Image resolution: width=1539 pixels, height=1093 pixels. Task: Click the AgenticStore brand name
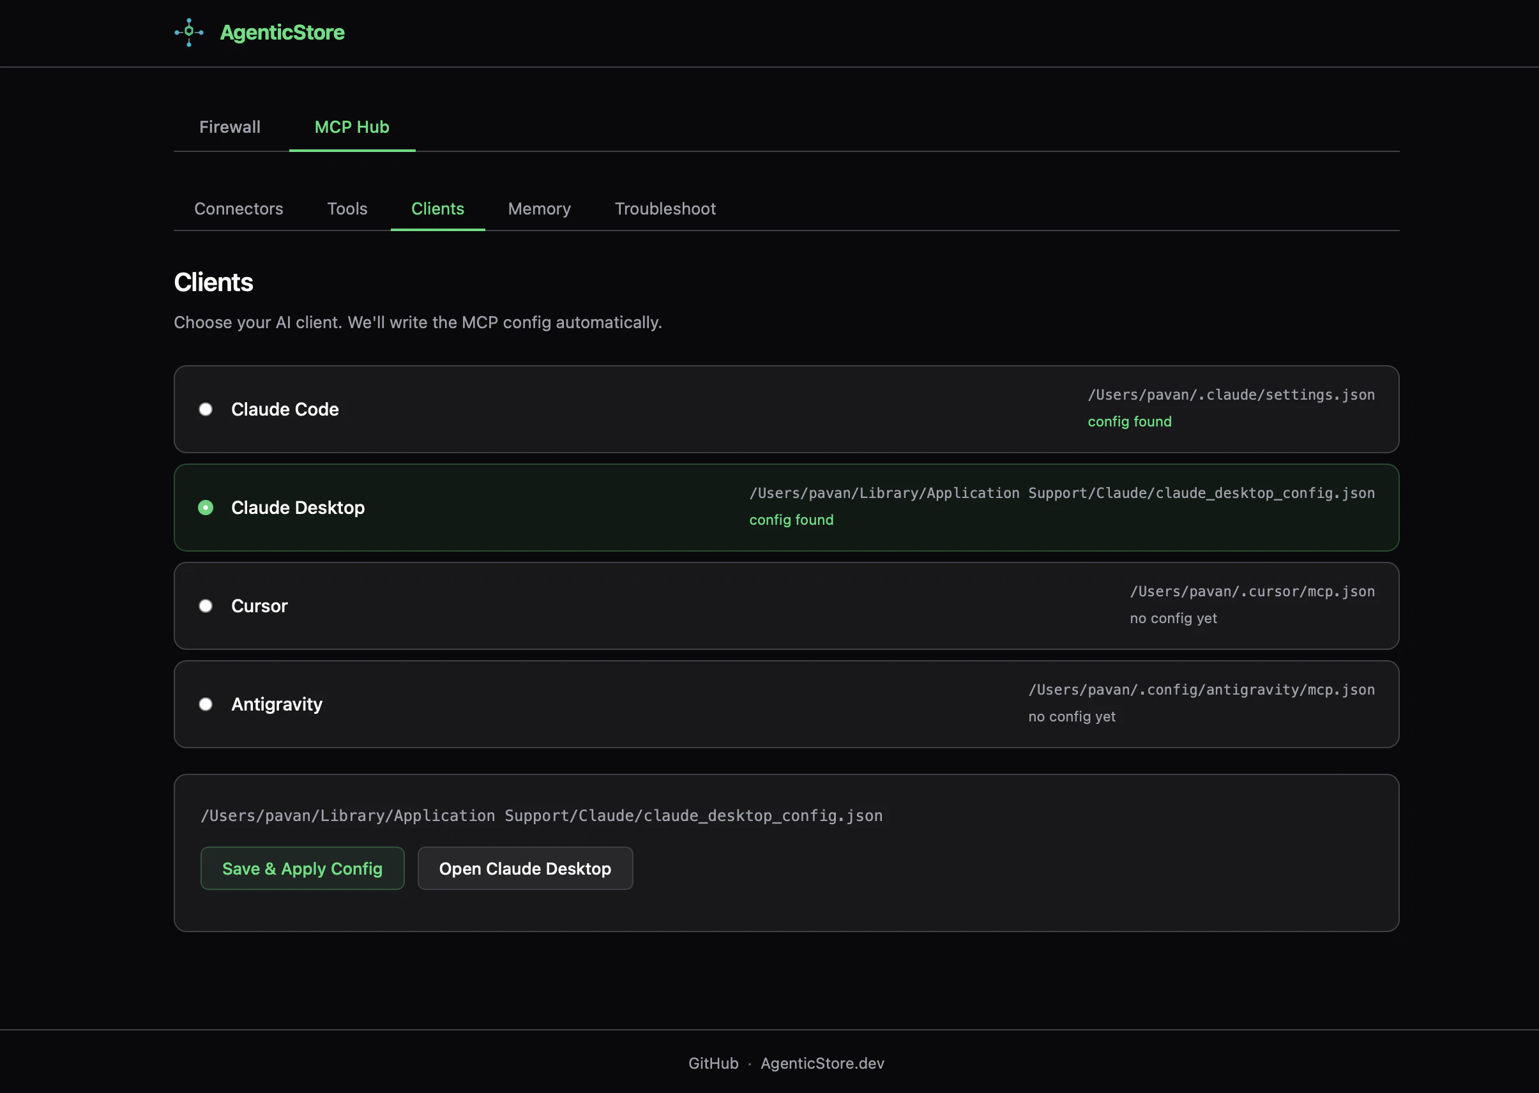coord(282,33)
